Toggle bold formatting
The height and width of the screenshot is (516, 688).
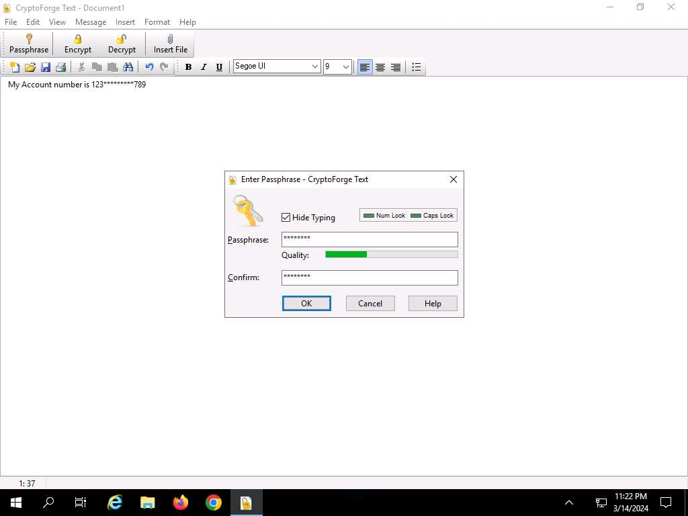click(188, 67)
